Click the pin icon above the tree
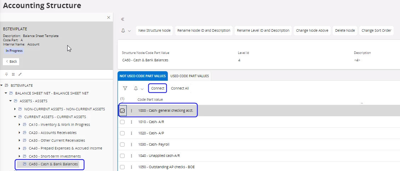 pyautogui.click(x=6, y=74)
